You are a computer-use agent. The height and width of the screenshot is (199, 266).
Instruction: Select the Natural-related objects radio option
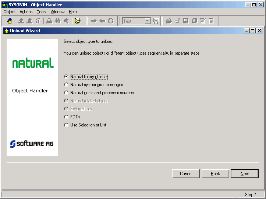[x=66, y=101]
